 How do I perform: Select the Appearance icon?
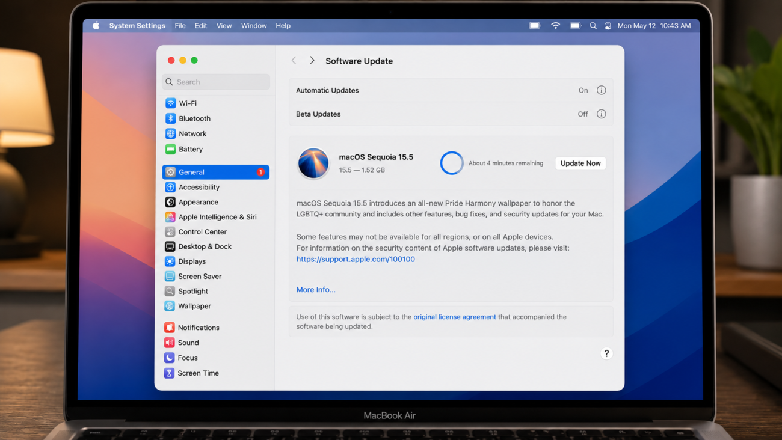170,202
